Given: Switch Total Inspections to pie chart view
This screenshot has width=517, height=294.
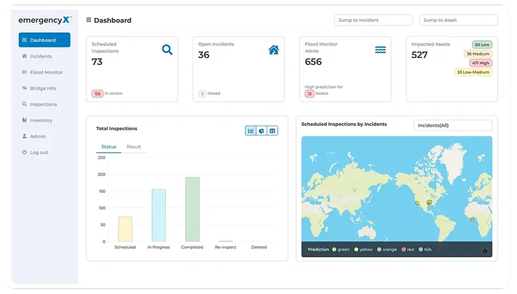Looking at the screenshot, I should (262, 131).
